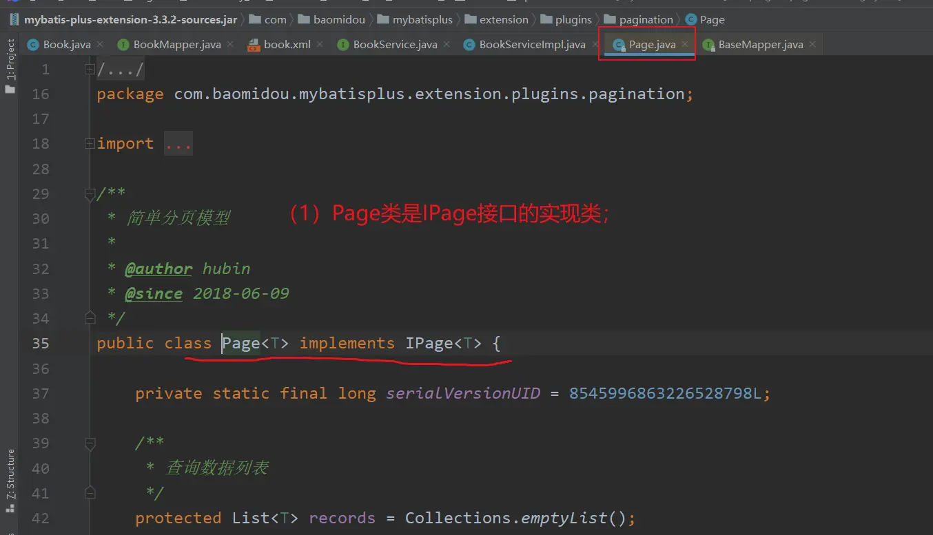Click the Page class icon in breadcrumb
The width and height of the screenshot is (933, 535).
click(690, 19)
